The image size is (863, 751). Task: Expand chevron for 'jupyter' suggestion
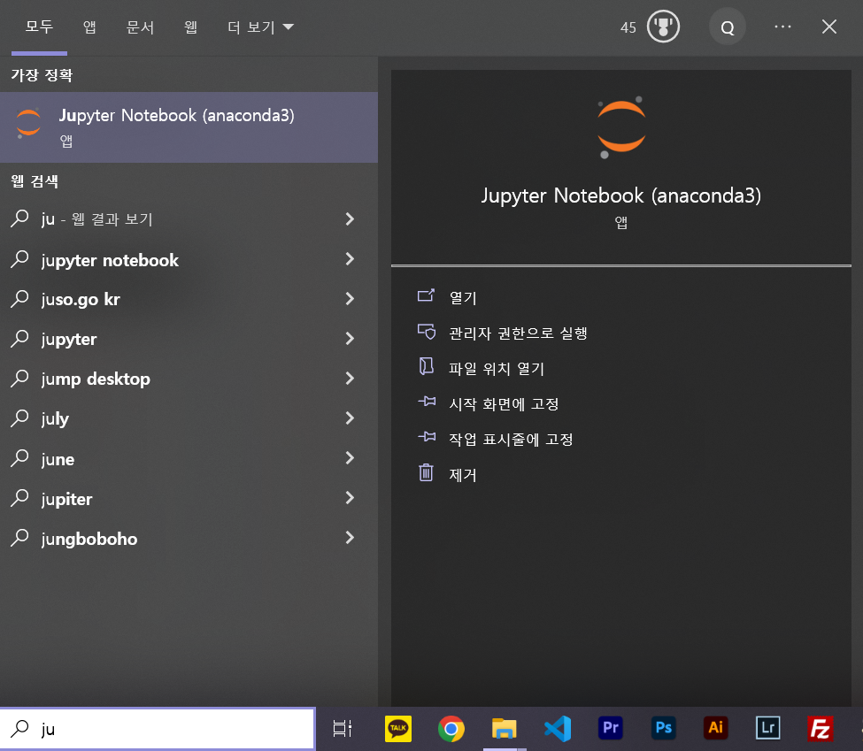click(x=350, y=339)
